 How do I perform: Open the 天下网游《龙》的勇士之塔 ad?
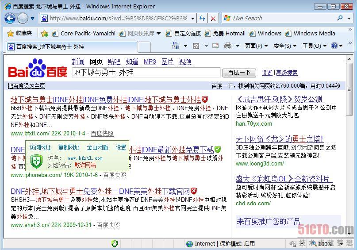point(280,139)
